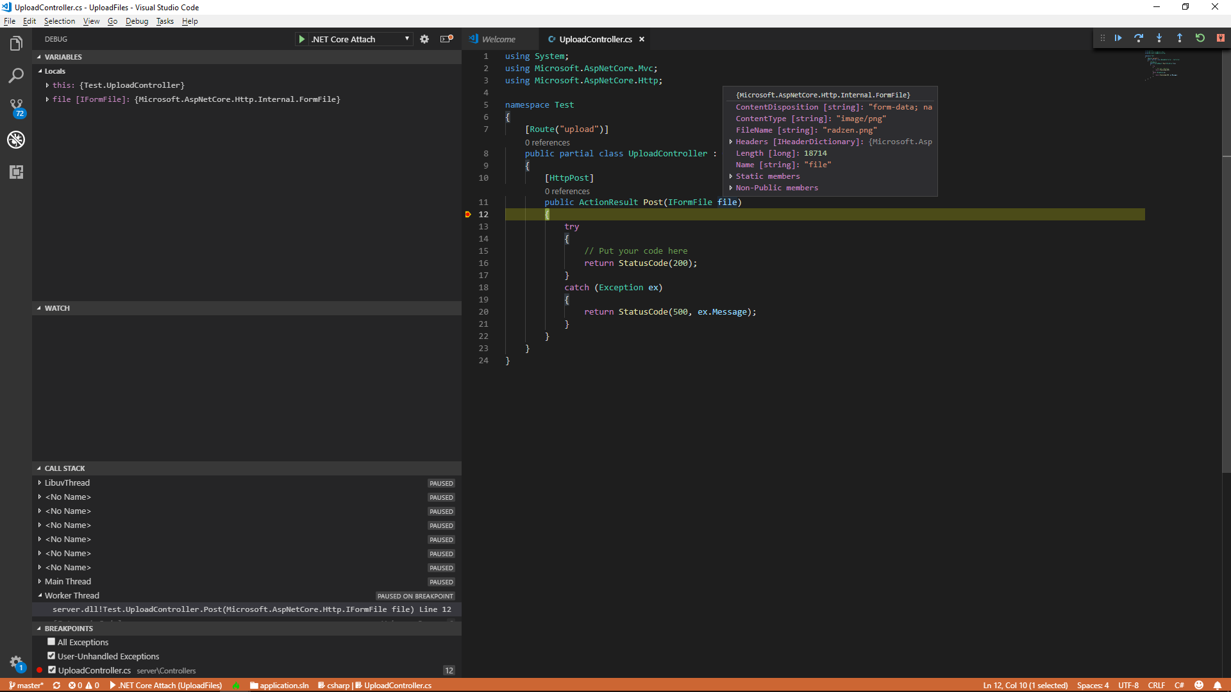The width and height of the screenshot is (1231, 692).
Task: Disconnect the debugger with the red icon
Action: click(1221, 38)
